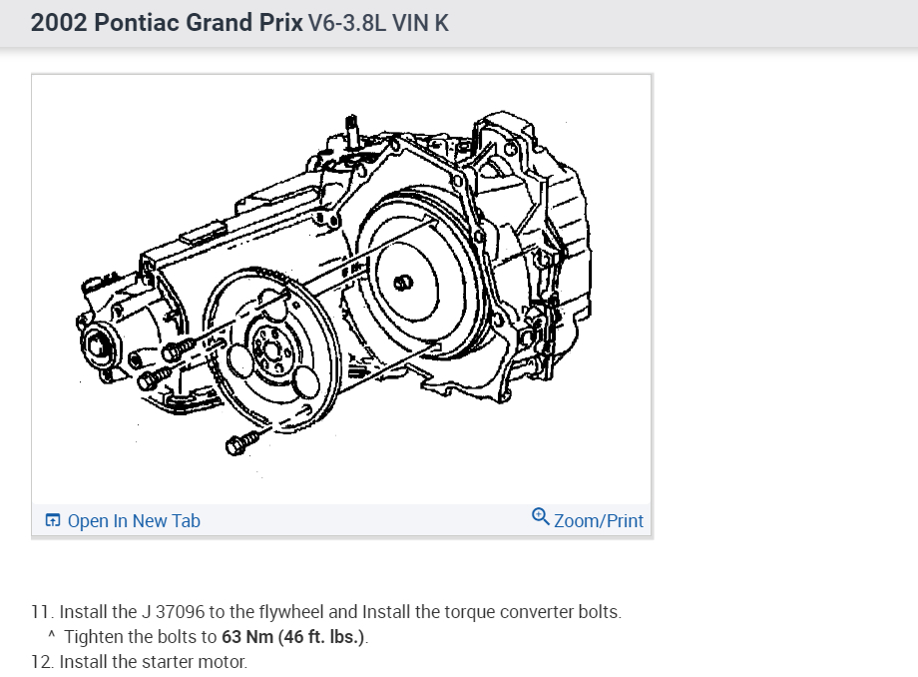Click the transmission flywheel diagram image

coord(340,290)
